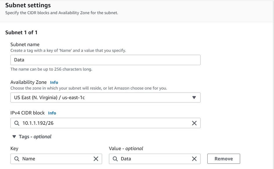Open Info link next to IPv4 CIDR block
This screenshot has height=169, width=274.
click(52, 113)
